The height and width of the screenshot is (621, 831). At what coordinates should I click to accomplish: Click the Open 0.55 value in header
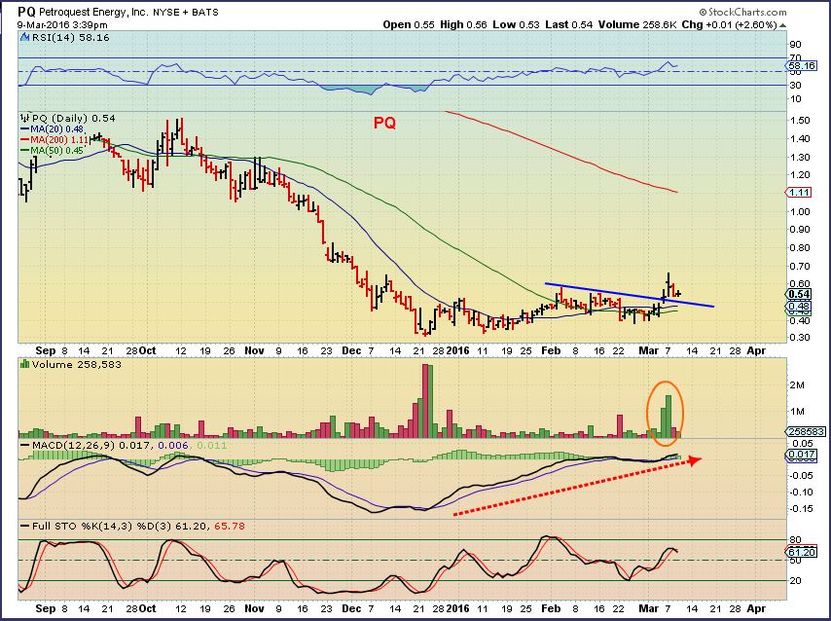tap(409, 24)
